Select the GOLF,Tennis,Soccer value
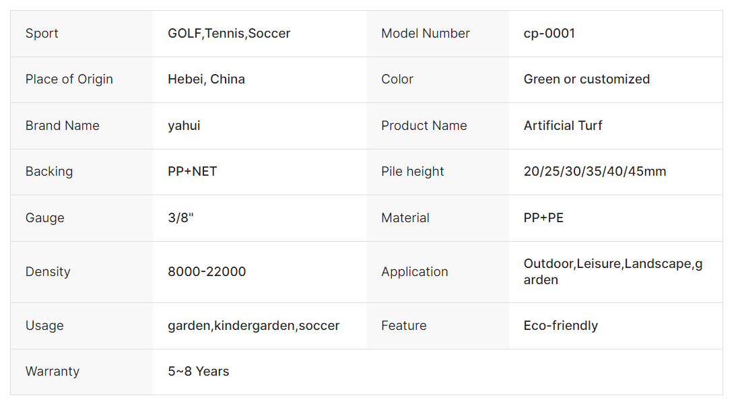 click(229, 34)
